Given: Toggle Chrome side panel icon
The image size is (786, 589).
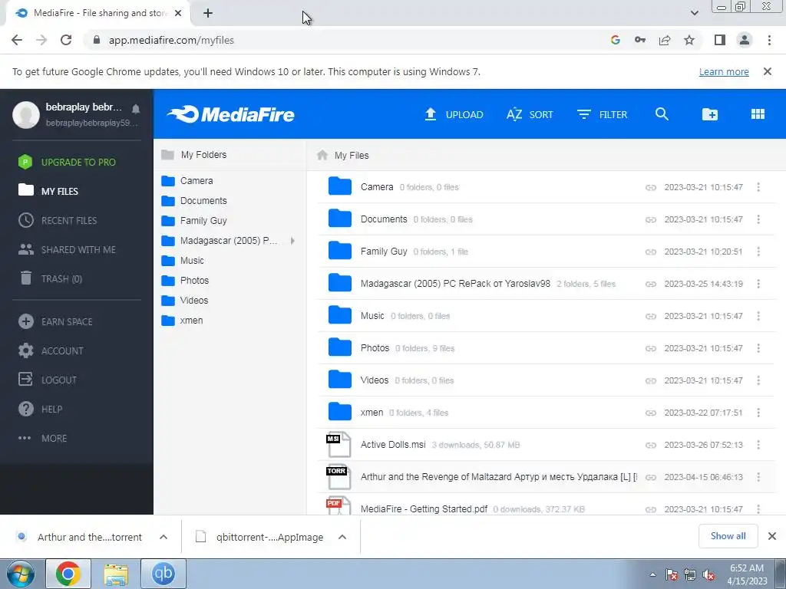Looking at the screenshot, I should tap(720, 40).
